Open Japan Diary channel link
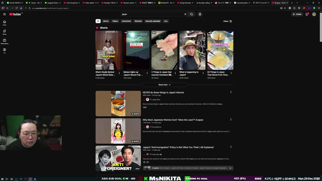 tap(156, 100)
